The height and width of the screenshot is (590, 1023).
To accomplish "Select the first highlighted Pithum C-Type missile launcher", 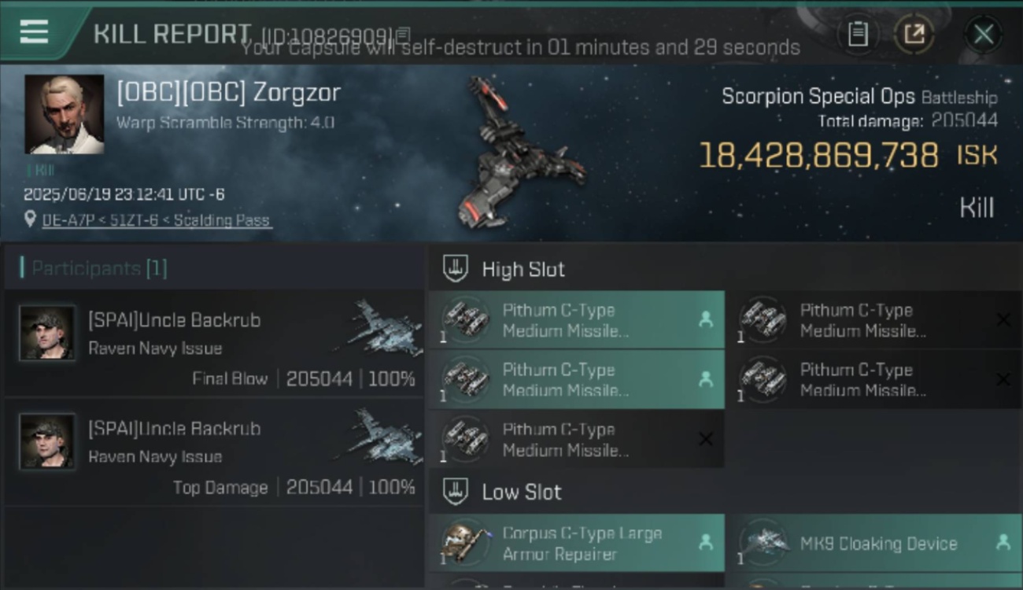I will pyautogui.click(x=577, y=320).
